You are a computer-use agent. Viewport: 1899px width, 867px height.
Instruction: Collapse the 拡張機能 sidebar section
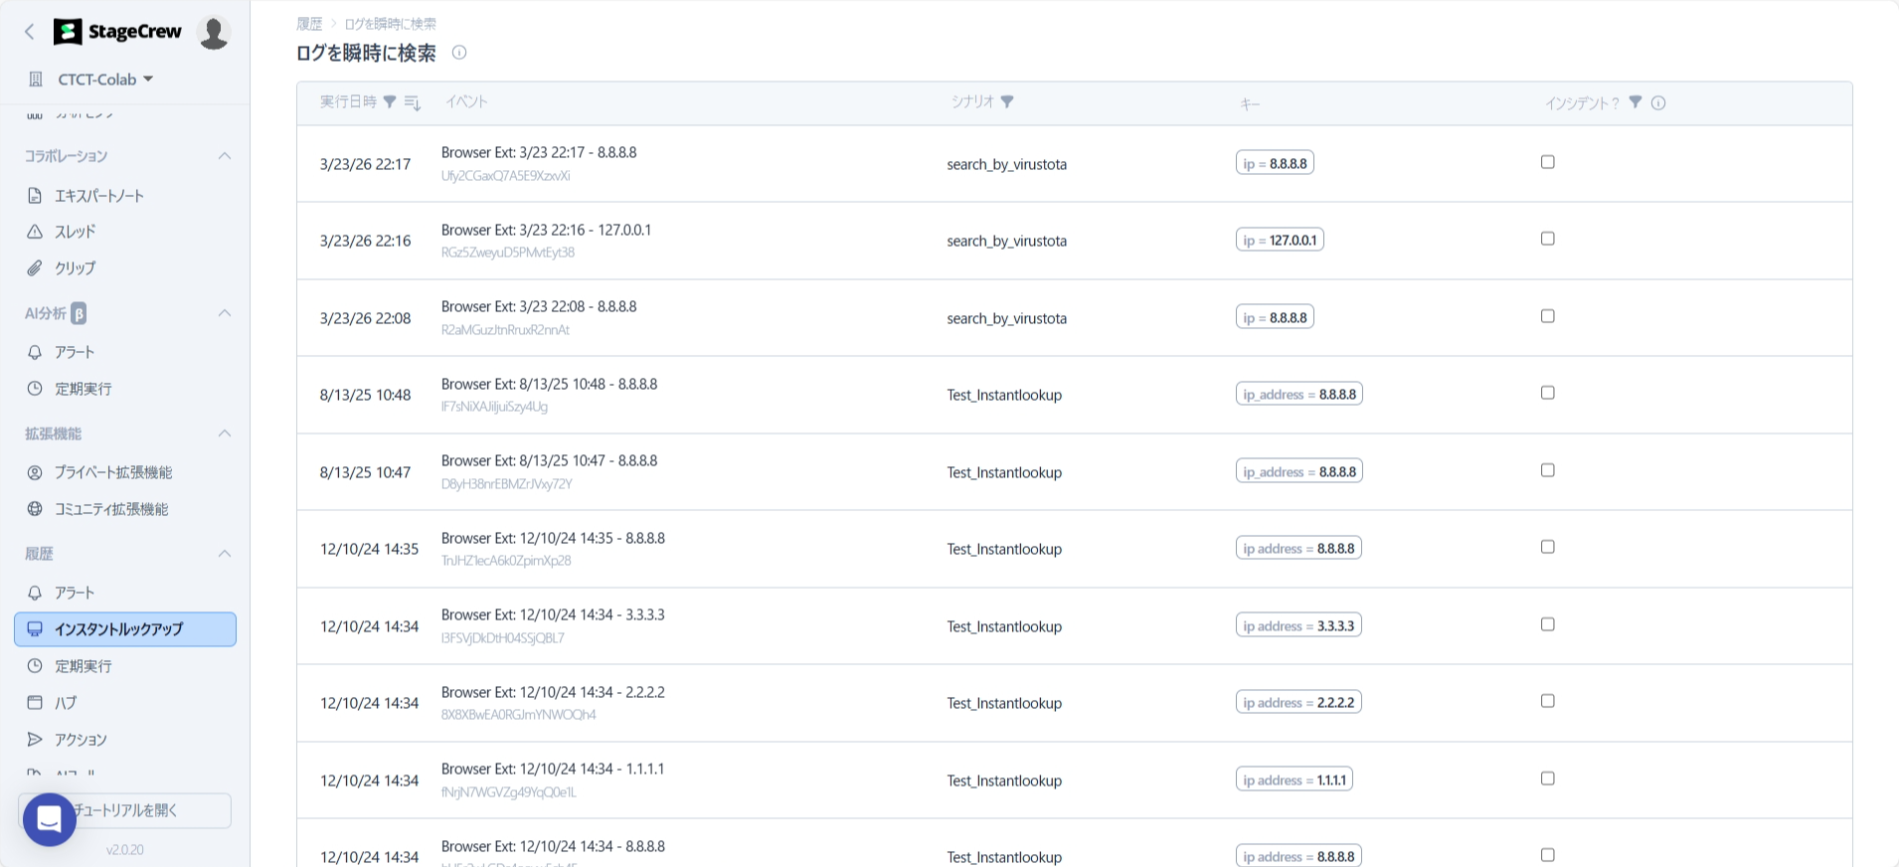click(x=225, y=433)
